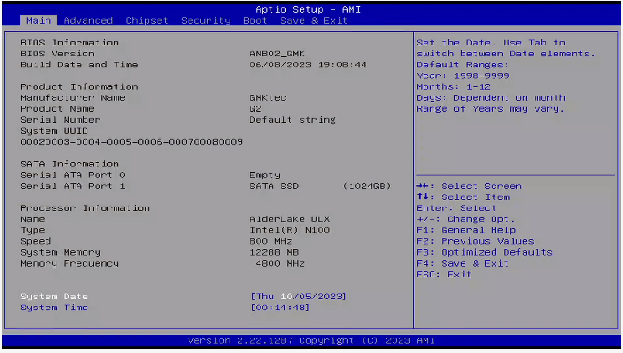623x353 pixels.
Task: Switch to the Main tab
Action: [38, 21]
